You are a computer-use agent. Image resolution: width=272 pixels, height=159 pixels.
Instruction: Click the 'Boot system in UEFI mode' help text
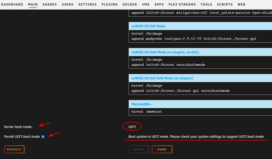point(196,137)
